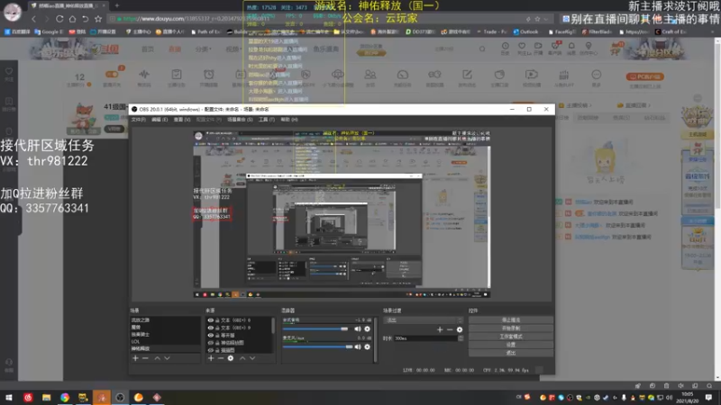Open OBS Scene Collection menu
This screenshot has width=721, height=405.
tap(240, 120)
